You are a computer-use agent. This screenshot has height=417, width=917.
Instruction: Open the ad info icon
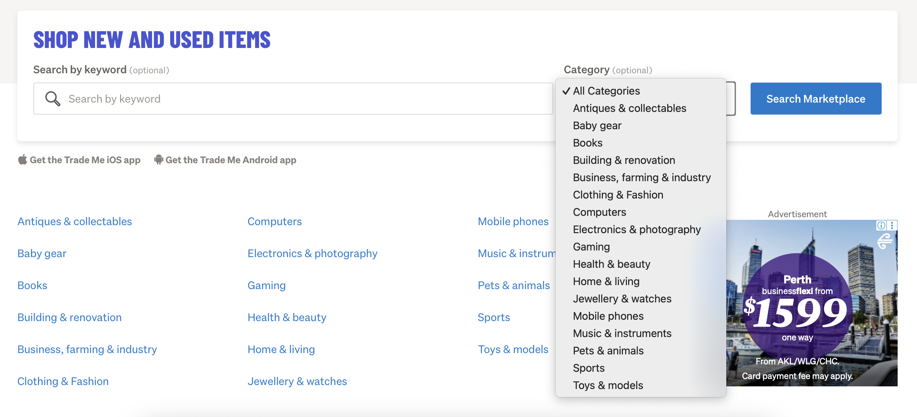881,225
